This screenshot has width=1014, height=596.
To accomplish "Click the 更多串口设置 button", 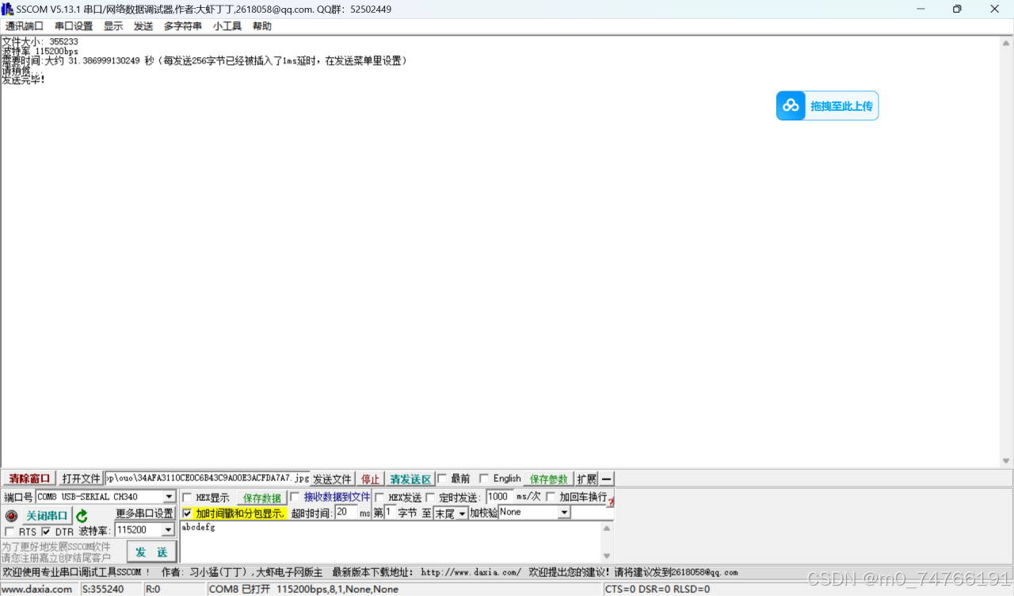I will pyautogui.click(x=145, y=514).
